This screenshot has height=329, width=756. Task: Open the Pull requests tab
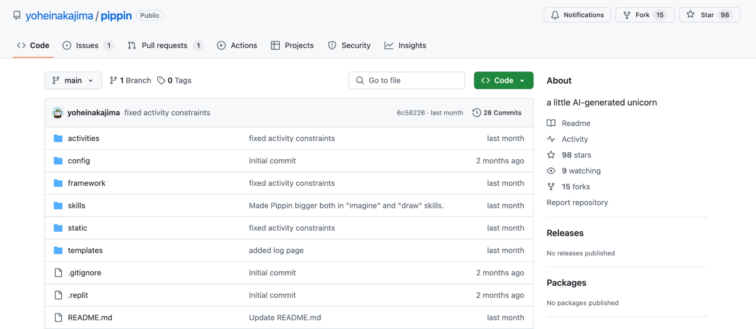pos(165,46)
